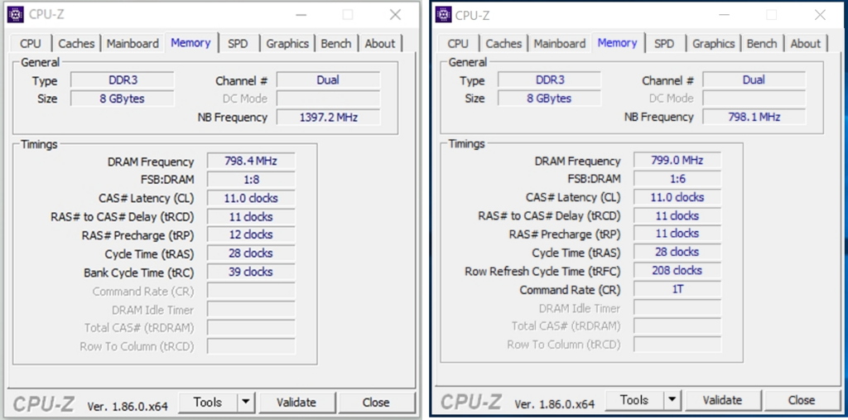Click Validate button in right window

coord(722,400)
